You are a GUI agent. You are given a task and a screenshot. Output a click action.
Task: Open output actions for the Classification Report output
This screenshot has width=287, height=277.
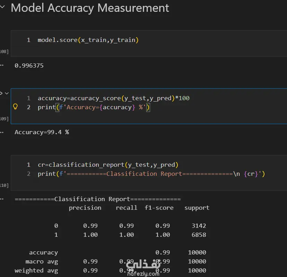2,199
